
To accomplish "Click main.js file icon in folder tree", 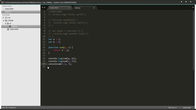I will click(10, 26).
